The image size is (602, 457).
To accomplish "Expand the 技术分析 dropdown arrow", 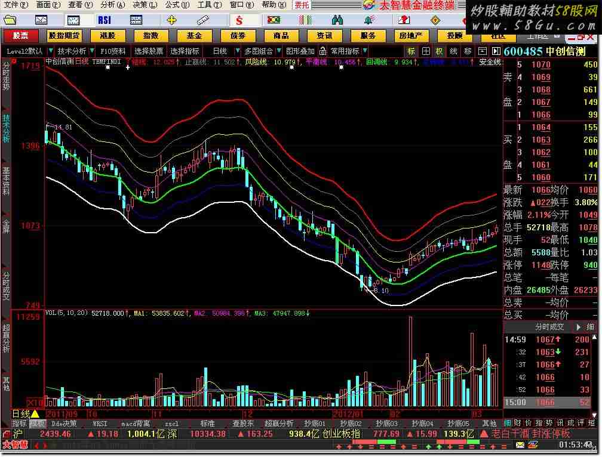I will (x=92, y=51).
